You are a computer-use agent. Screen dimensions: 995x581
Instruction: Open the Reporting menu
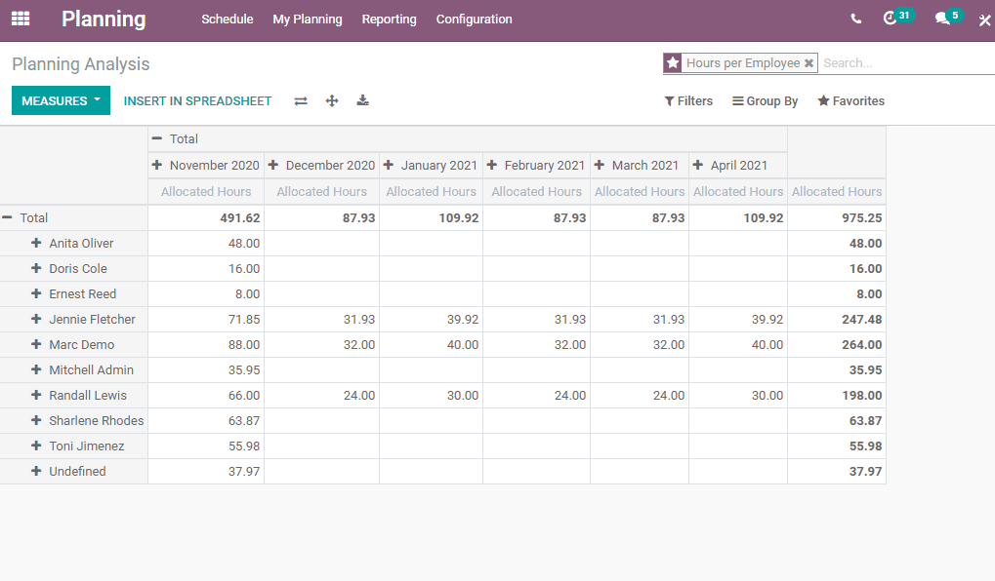389,19
